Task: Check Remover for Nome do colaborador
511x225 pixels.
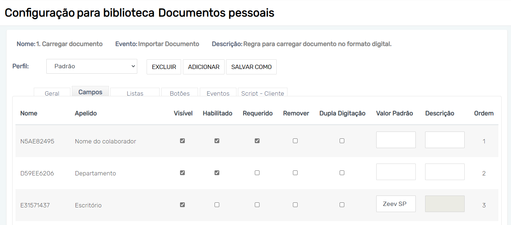Action: 295,141
